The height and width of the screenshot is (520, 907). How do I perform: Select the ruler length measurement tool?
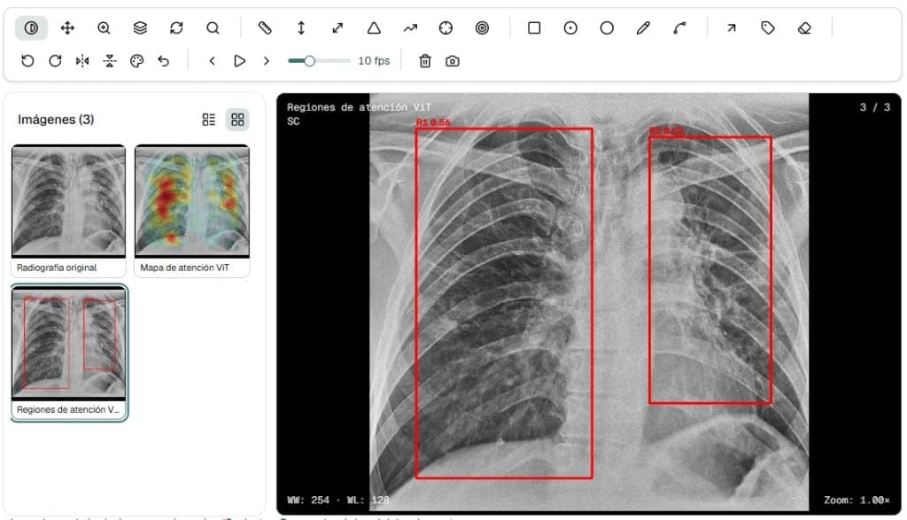point(265,27)
